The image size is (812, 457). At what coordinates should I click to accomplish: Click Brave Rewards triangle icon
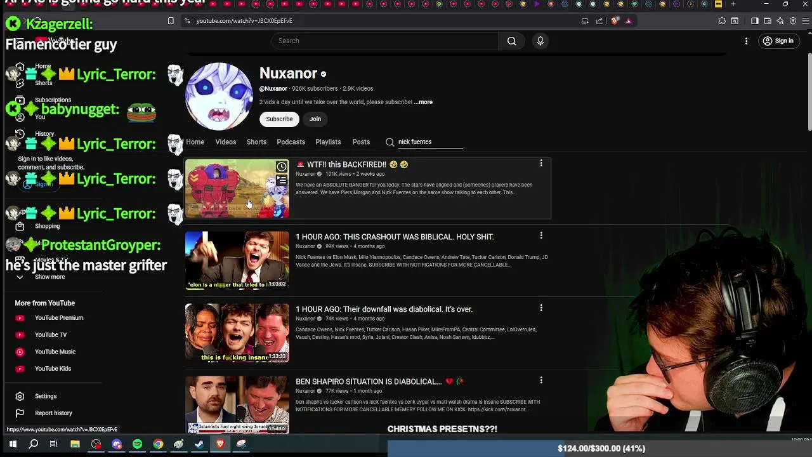pos(629,21)
